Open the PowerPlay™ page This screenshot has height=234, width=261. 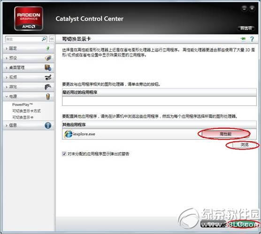point(23,105)
